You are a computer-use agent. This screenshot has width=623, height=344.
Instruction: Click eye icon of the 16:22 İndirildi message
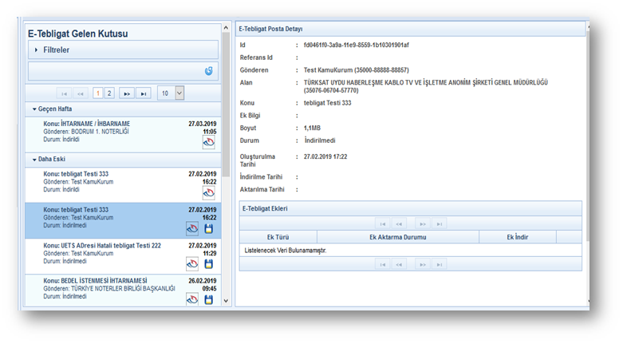(x=209, y=192)
